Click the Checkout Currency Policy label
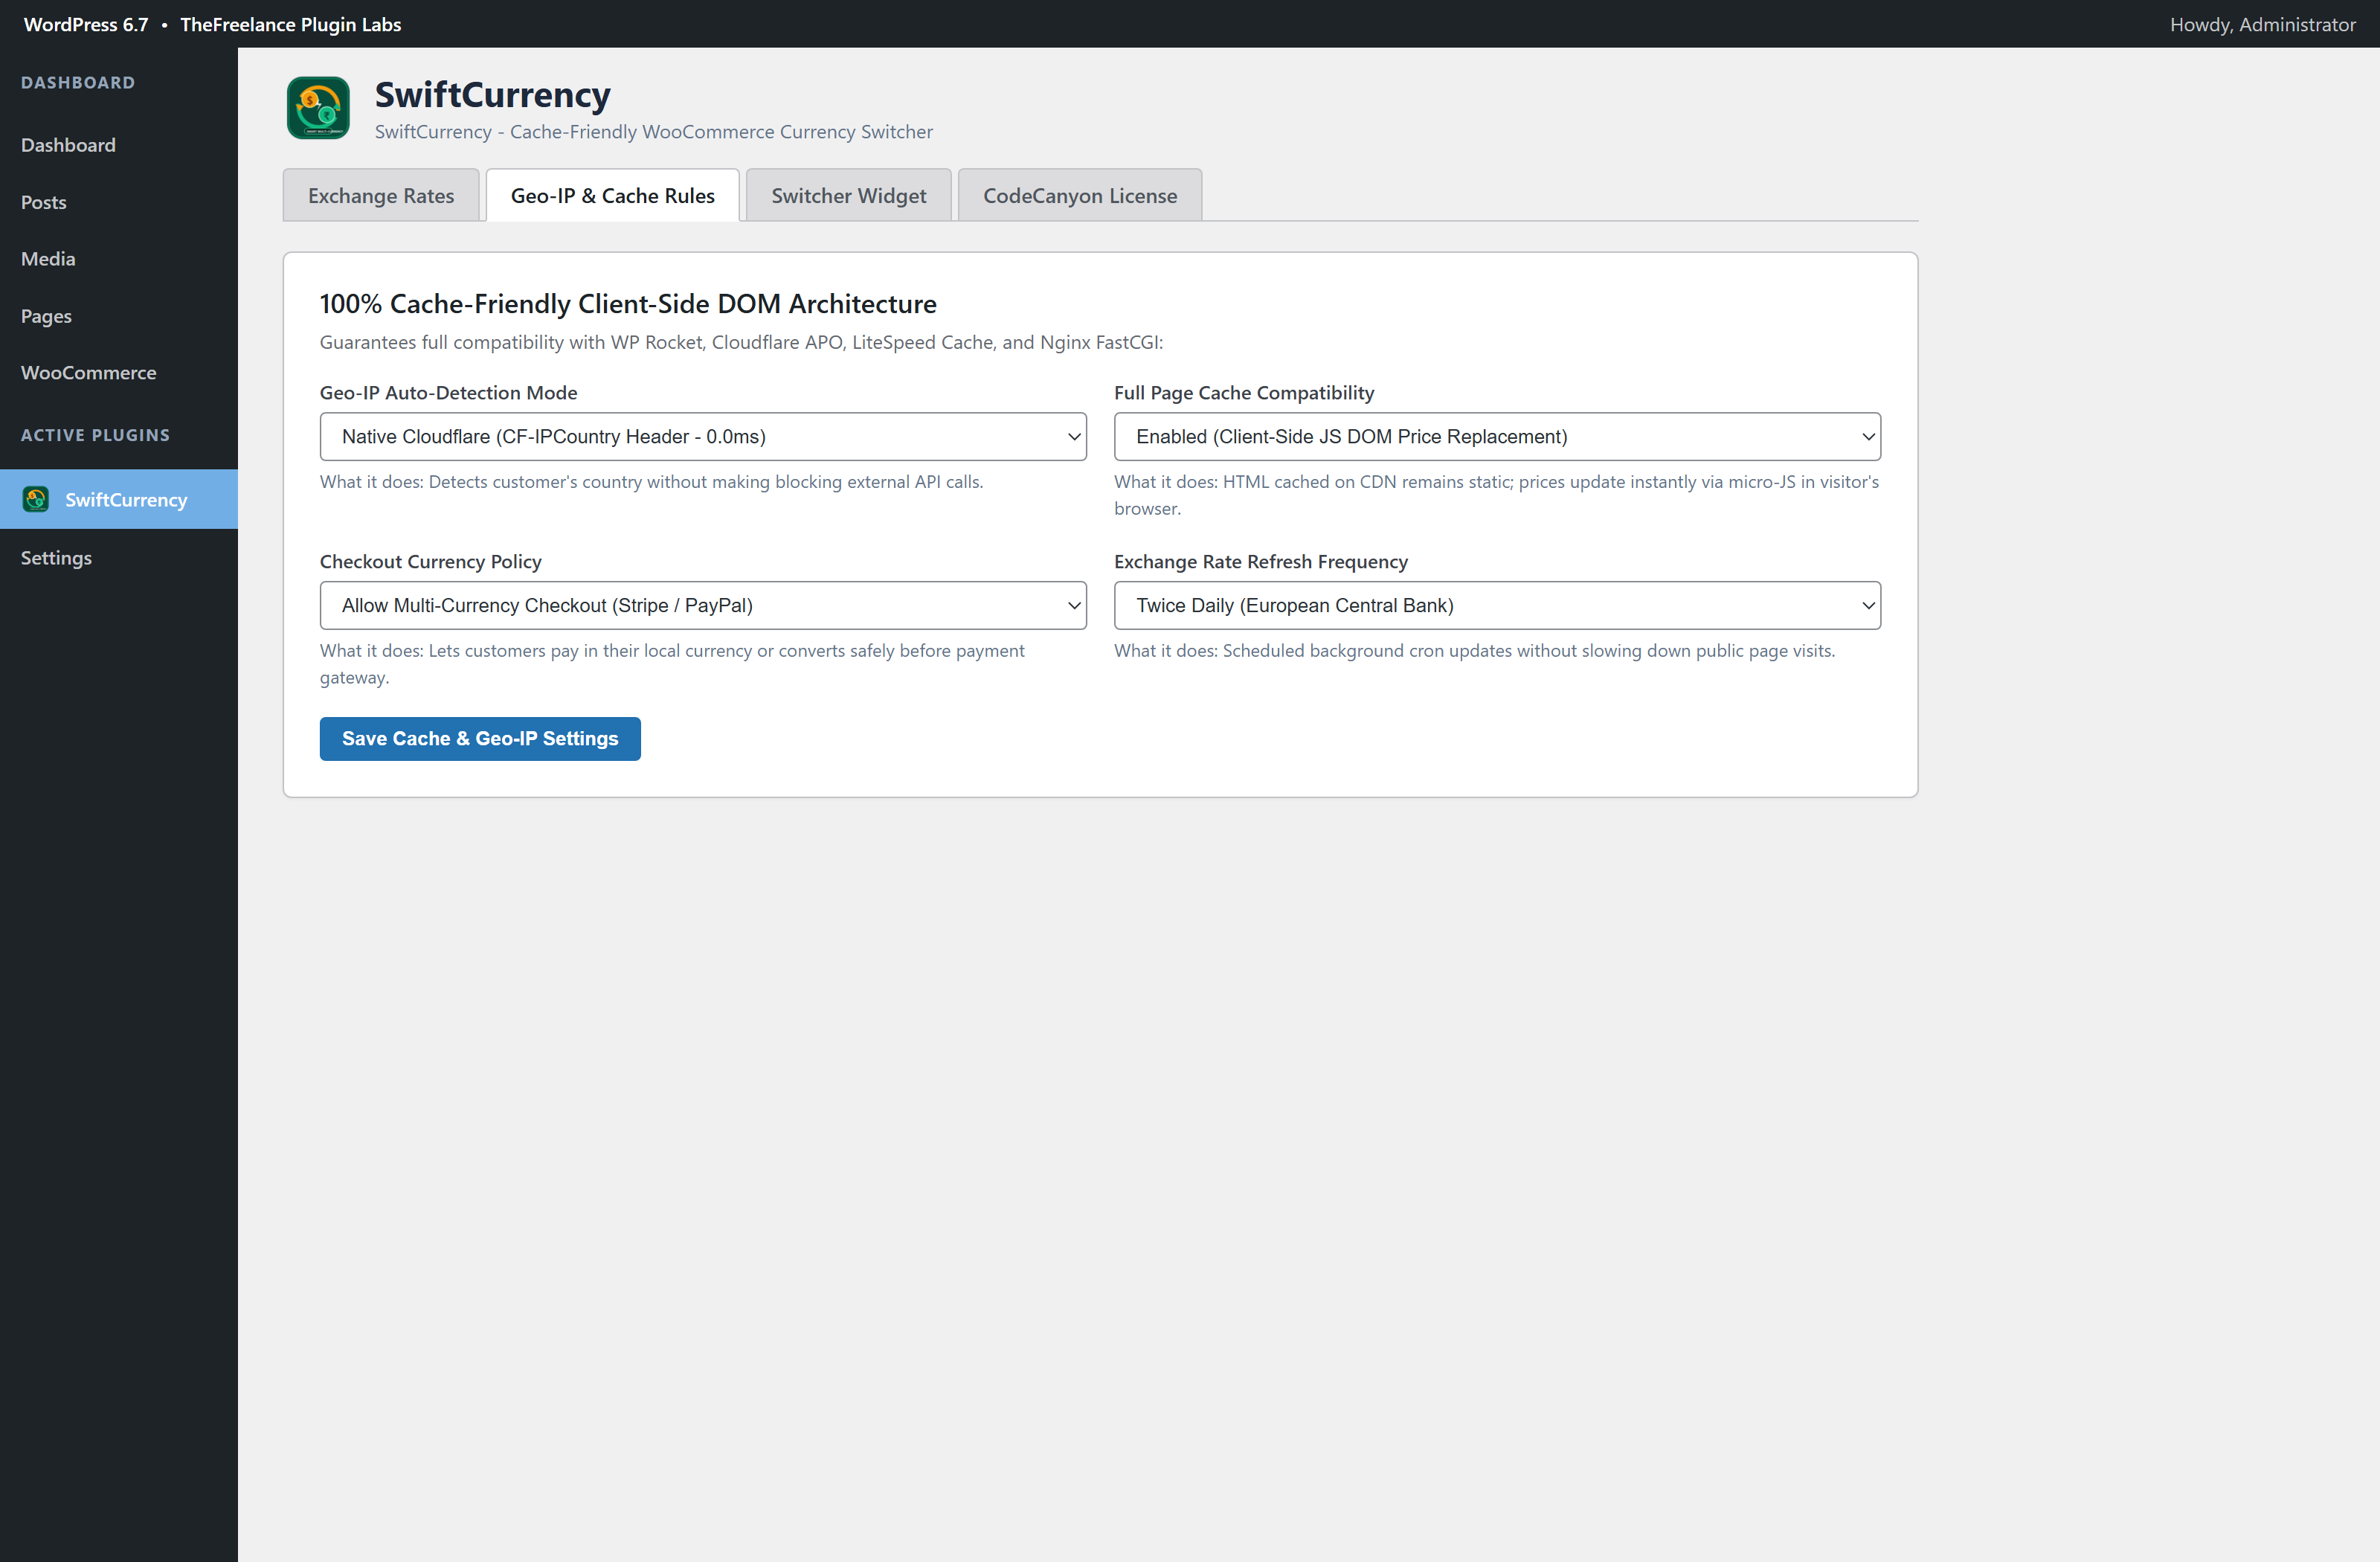The image size is (2380, 1562). [431, 562]
